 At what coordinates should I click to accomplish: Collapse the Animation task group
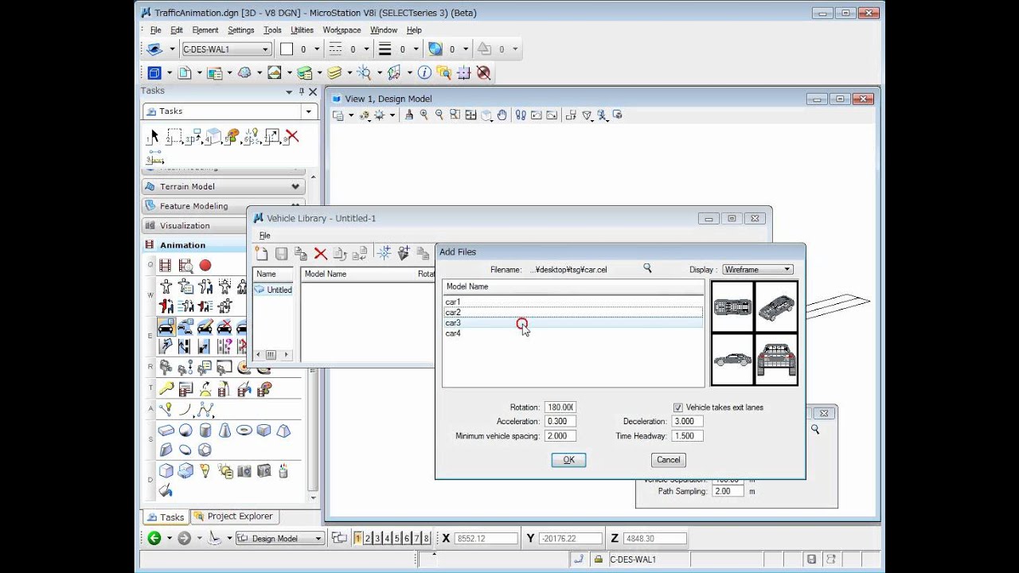click(195, 245)
